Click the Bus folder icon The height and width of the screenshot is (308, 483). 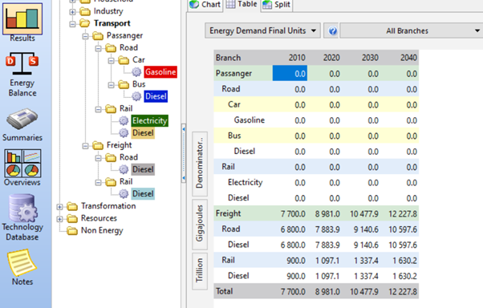(x=124, y=84)
